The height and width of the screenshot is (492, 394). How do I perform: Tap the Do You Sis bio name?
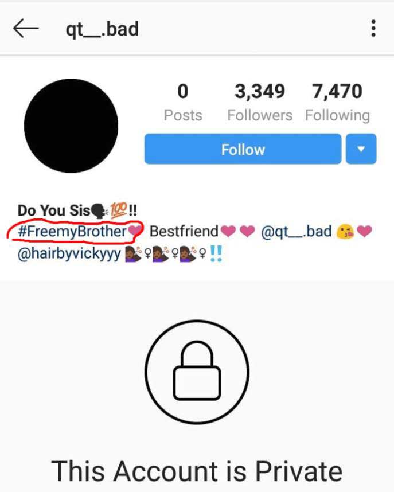54,210
